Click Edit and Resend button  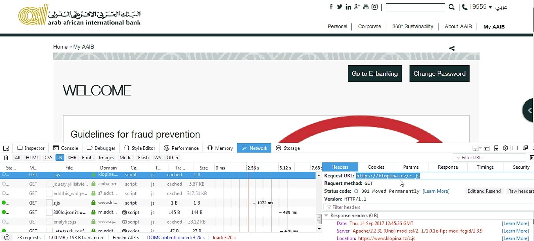(x=484, y=191)
